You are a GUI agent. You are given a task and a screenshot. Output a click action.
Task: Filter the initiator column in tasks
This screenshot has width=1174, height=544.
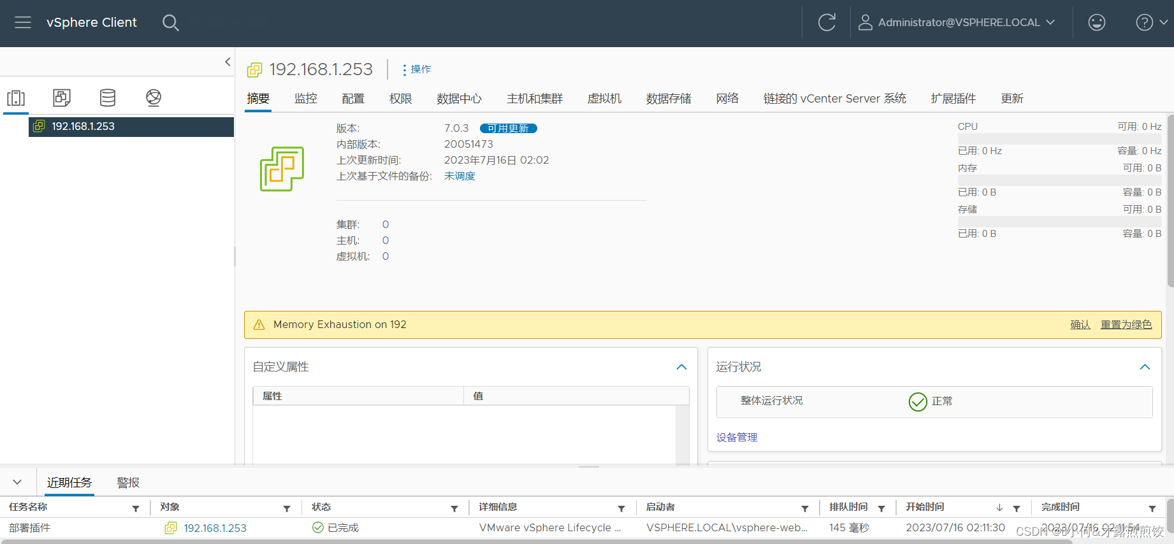[805, 508]
